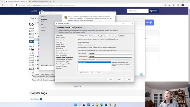Open the TempDB tab
The image size is (190, 107).
click(100, 36)
